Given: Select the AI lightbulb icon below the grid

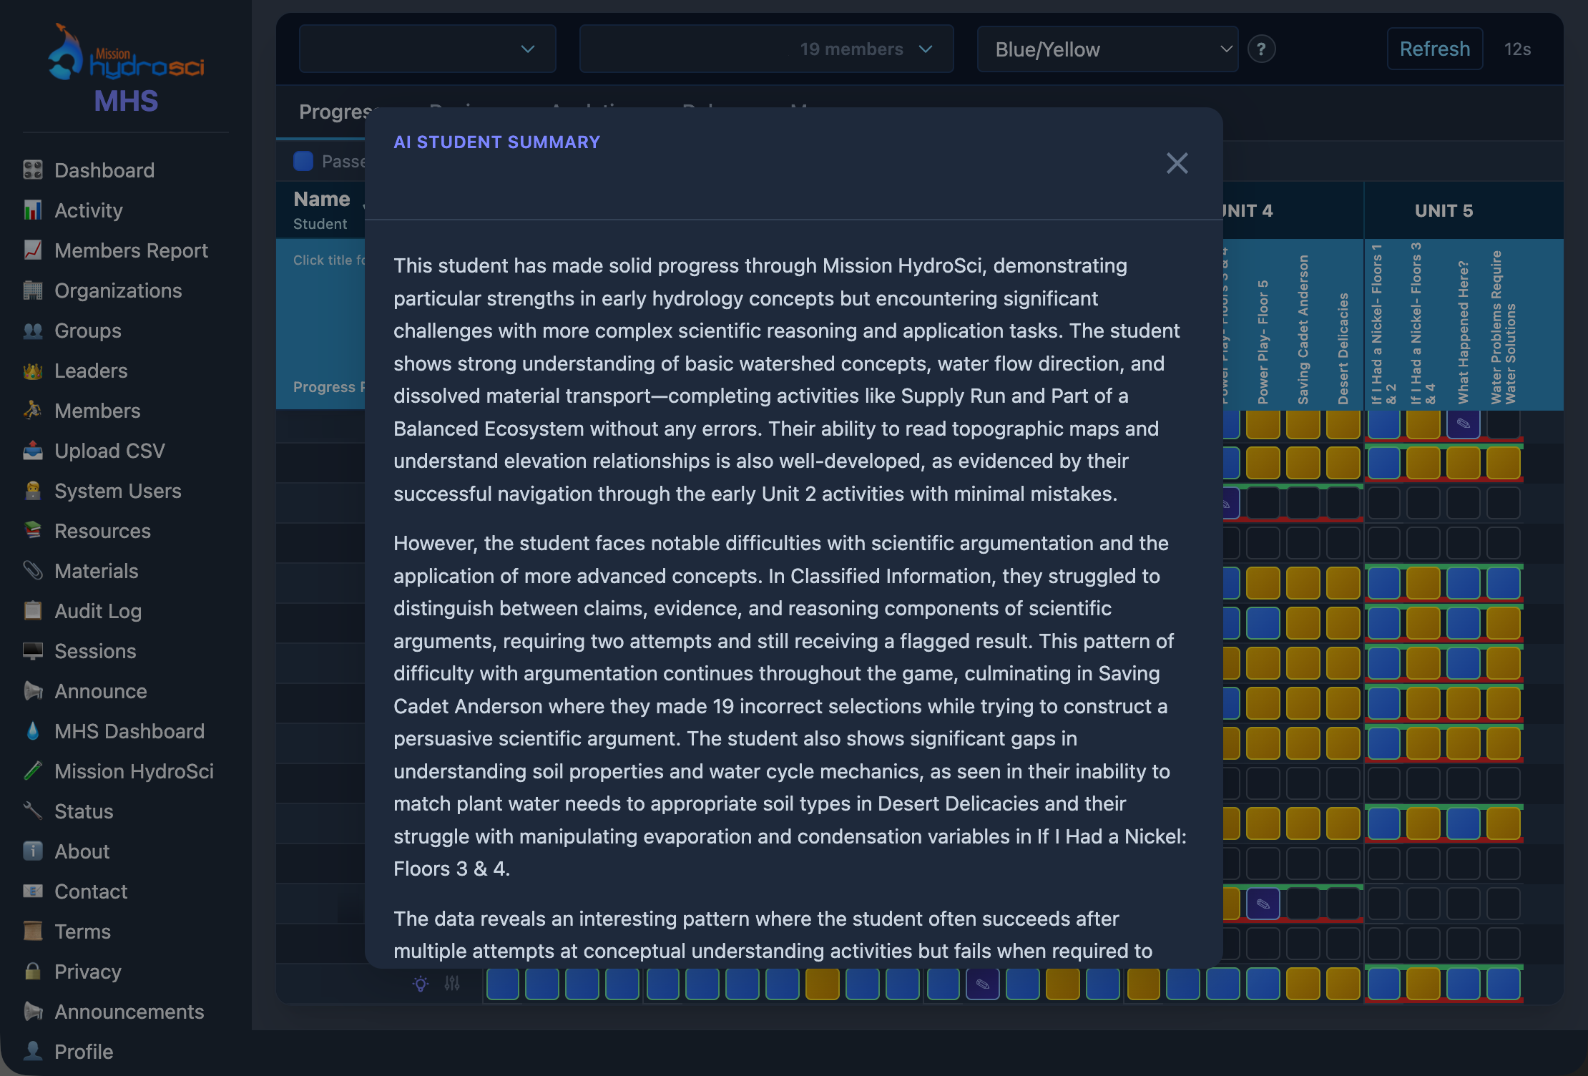Looking at the screenshot, I should point(421,984).
